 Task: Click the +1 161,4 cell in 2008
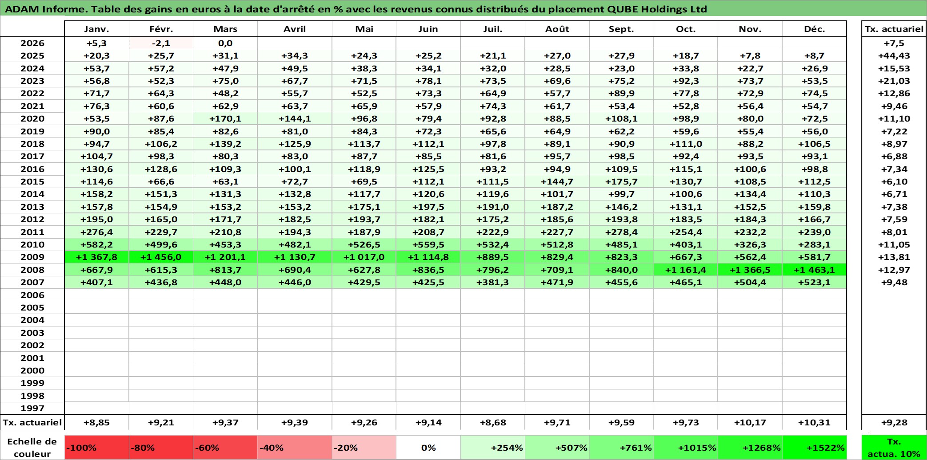[x=686, y=270]
